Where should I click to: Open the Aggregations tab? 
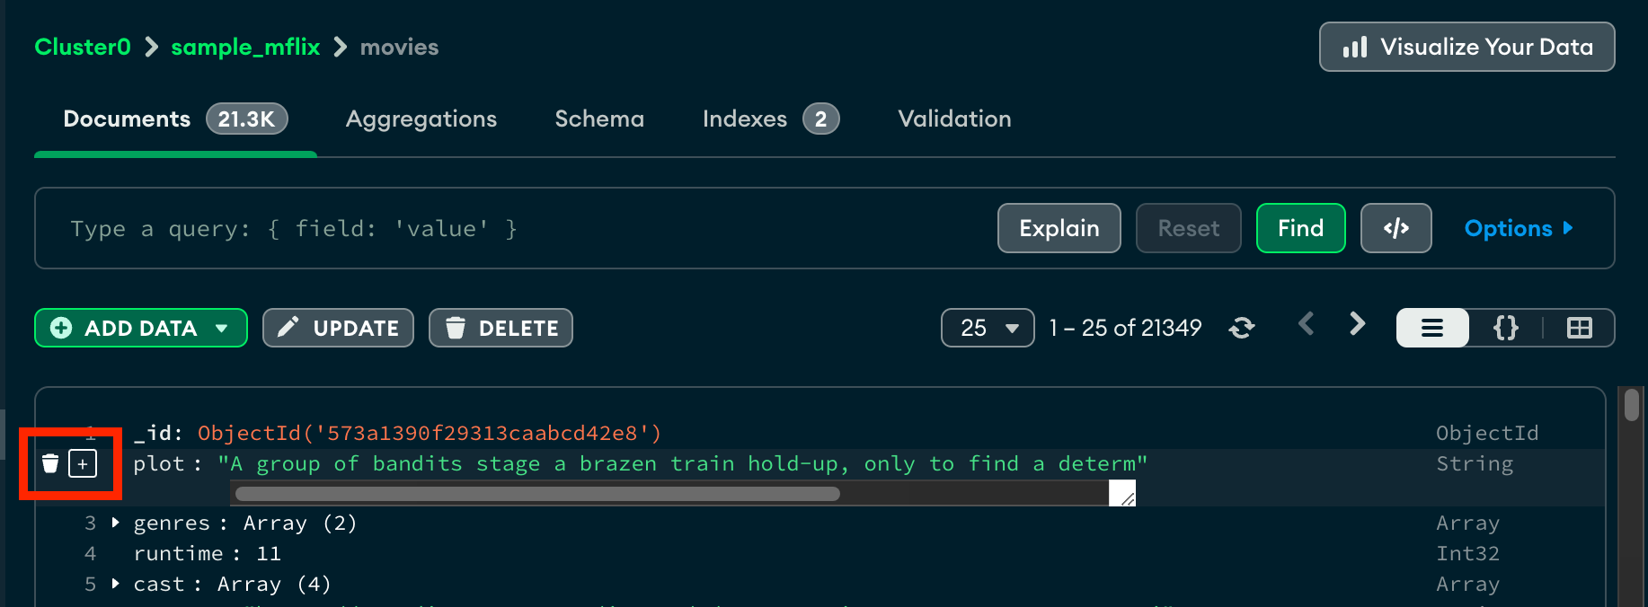[x=421, y=119]
